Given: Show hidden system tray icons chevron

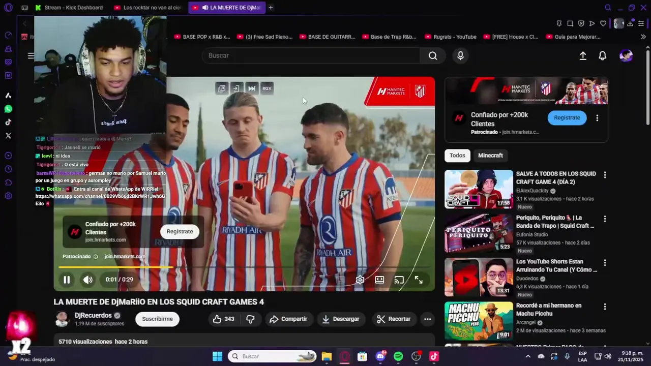Looking at the screenshot, I should (x=527, y=356).
